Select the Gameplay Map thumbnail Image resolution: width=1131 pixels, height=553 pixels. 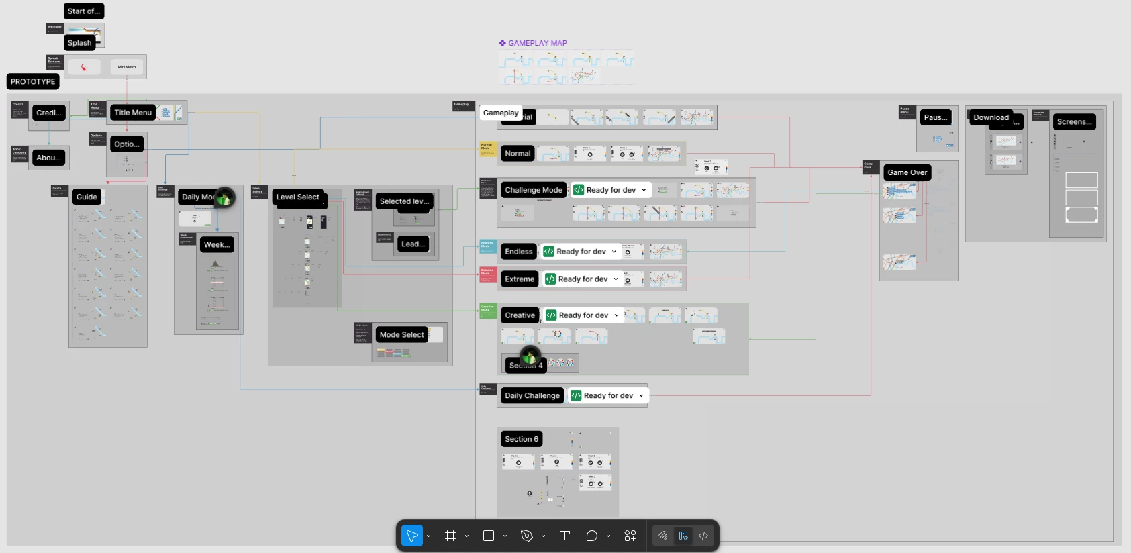click(567, 67)
